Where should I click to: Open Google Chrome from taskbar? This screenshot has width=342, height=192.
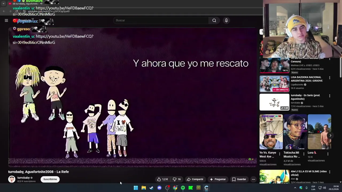175,188
